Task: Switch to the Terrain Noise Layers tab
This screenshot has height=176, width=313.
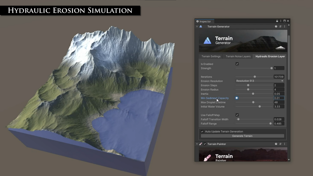Action: click(x=238, y=56)
